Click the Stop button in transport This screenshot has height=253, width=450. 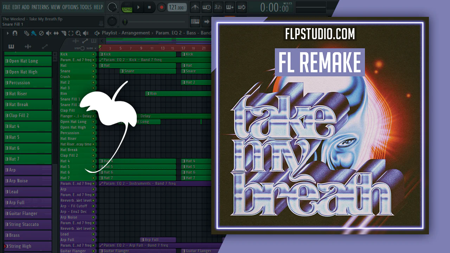149,7
